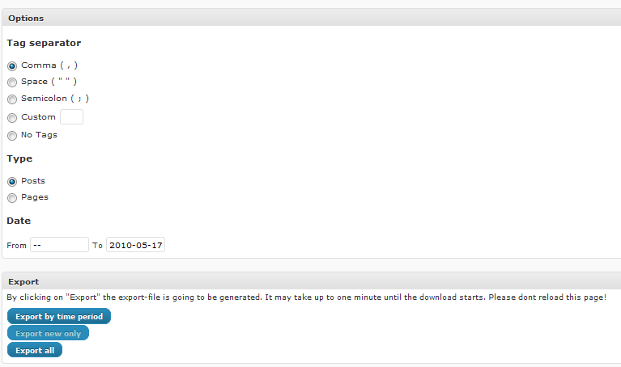
Task: Click Export by time period button
Action: [x=59, y=316]
